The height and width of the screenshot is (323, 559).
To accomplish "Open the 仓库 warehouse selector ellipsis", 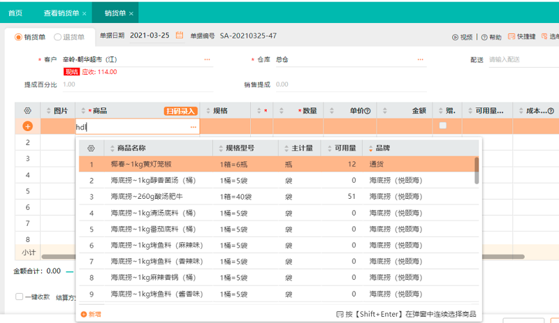I will 421,60.
